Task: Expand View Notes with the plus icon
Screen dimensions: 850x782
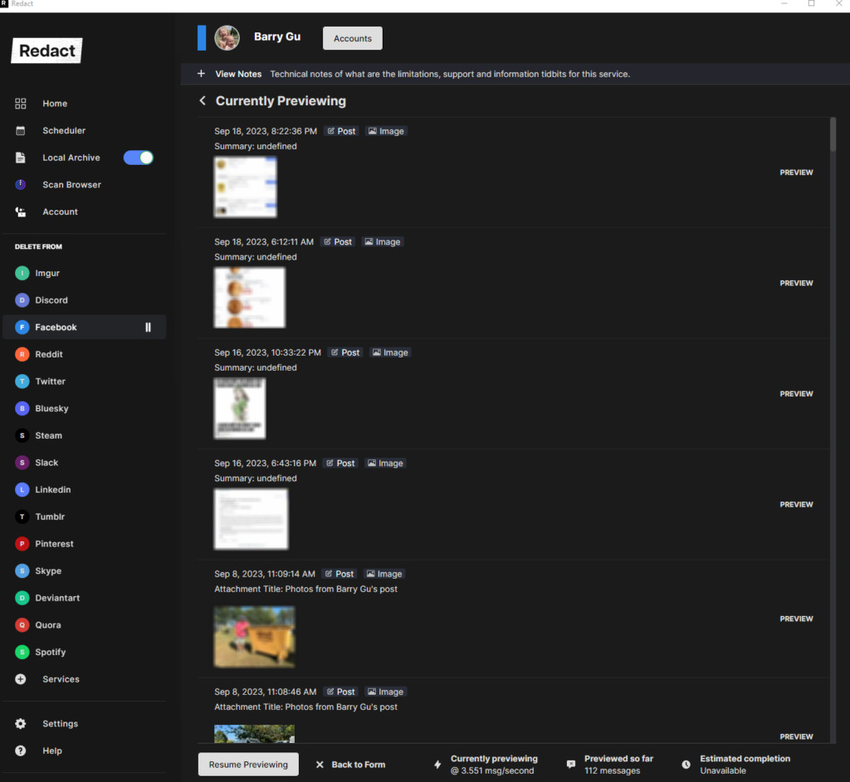Action: pos(201,74)
